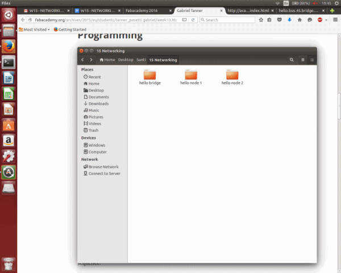
Task: Go to Santi in the path bar
Action: click(141, 60)
